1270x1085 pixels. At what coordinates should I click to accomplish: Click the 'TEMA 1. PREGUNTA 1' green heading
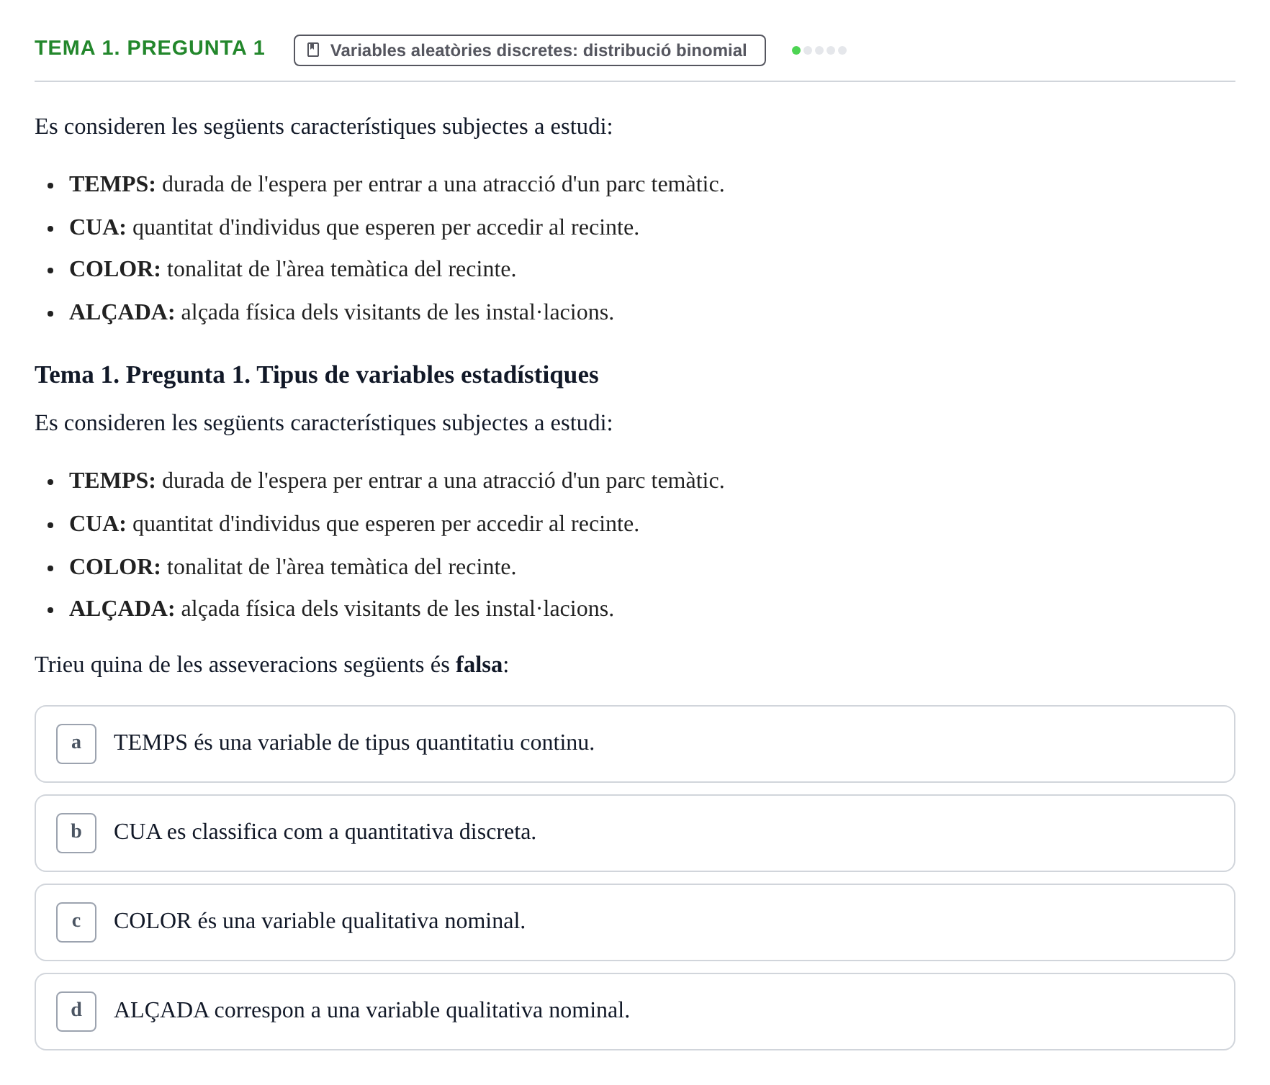coord(150,48)
